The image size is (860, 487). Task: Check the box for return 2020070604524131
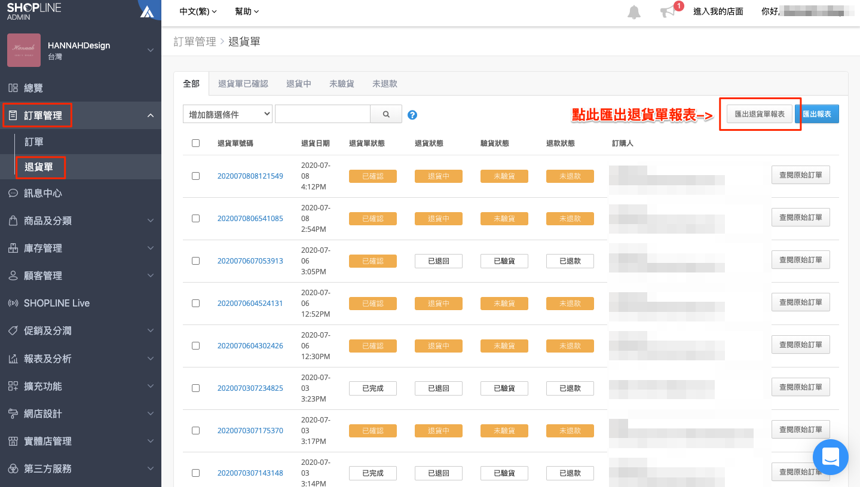click(195, 304)
